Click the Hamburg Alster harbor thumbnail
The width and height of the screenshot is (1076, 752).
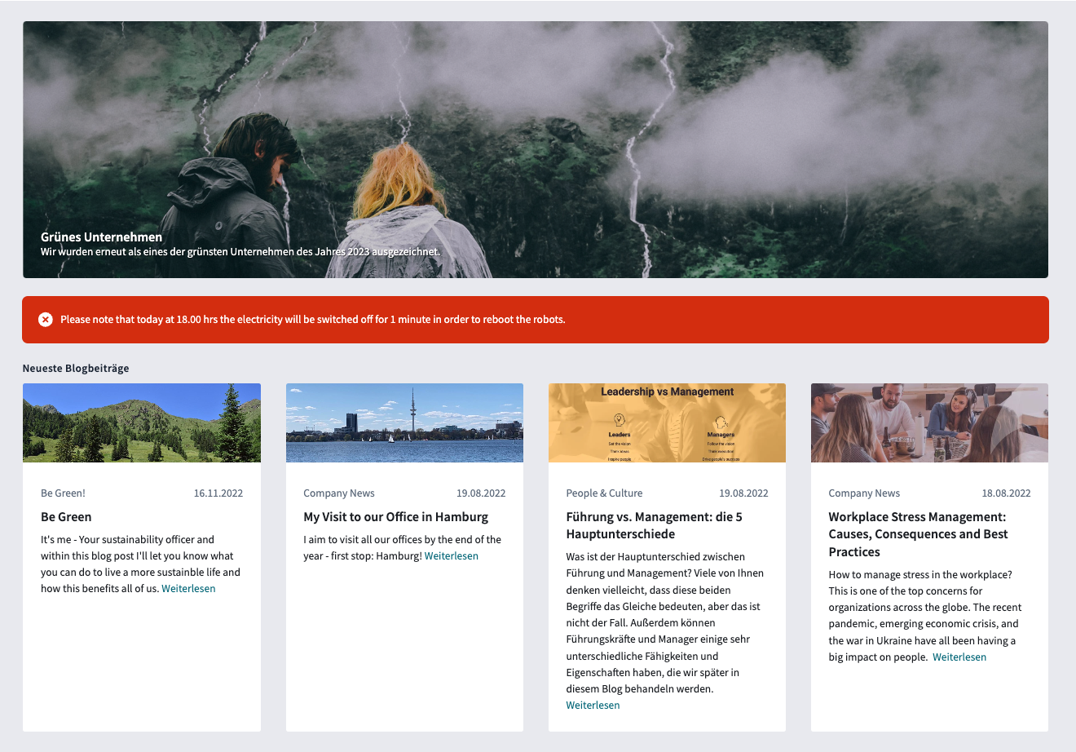(x=404, y=422)
